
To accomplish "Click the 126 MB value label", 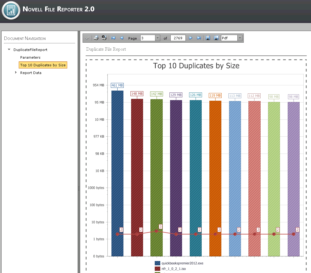I will click(x=196, y=95).
